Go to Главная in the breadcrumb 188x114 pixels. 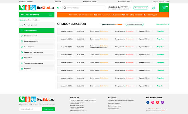coord(23,20)
